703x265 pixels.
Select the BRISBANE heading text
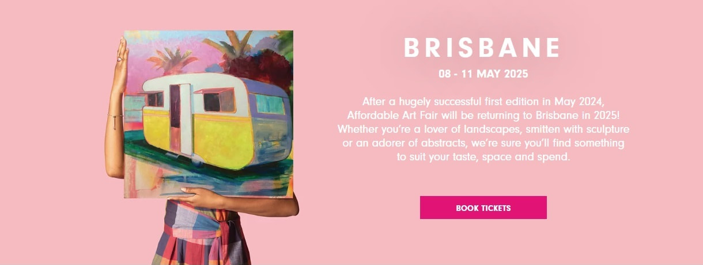click(x=482, y=48)
